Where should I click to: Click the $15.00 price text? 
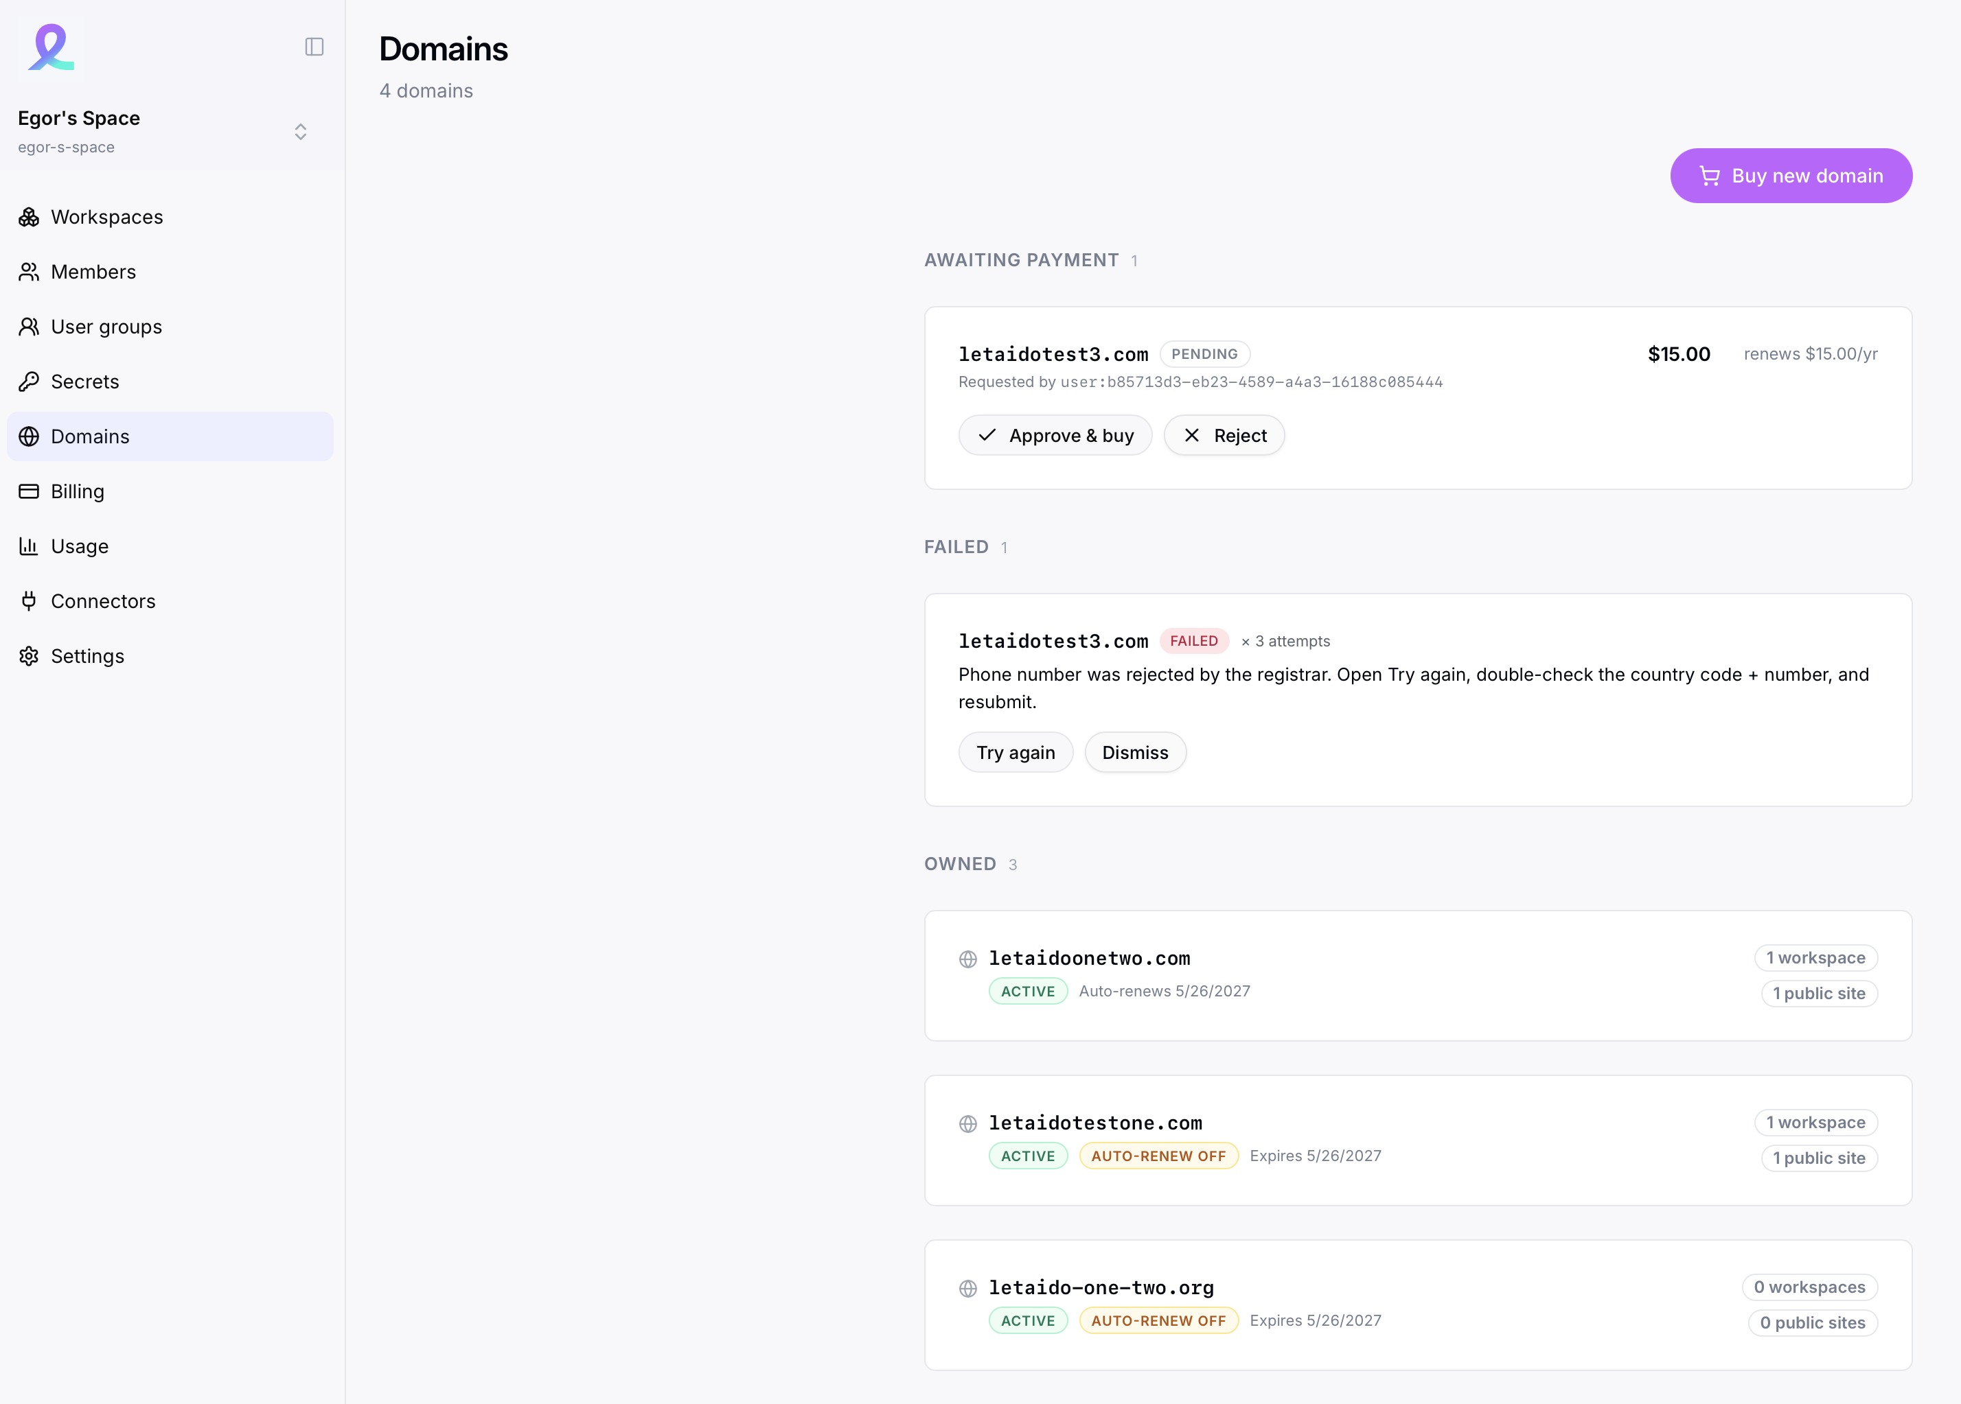(x=1679, y=354)
